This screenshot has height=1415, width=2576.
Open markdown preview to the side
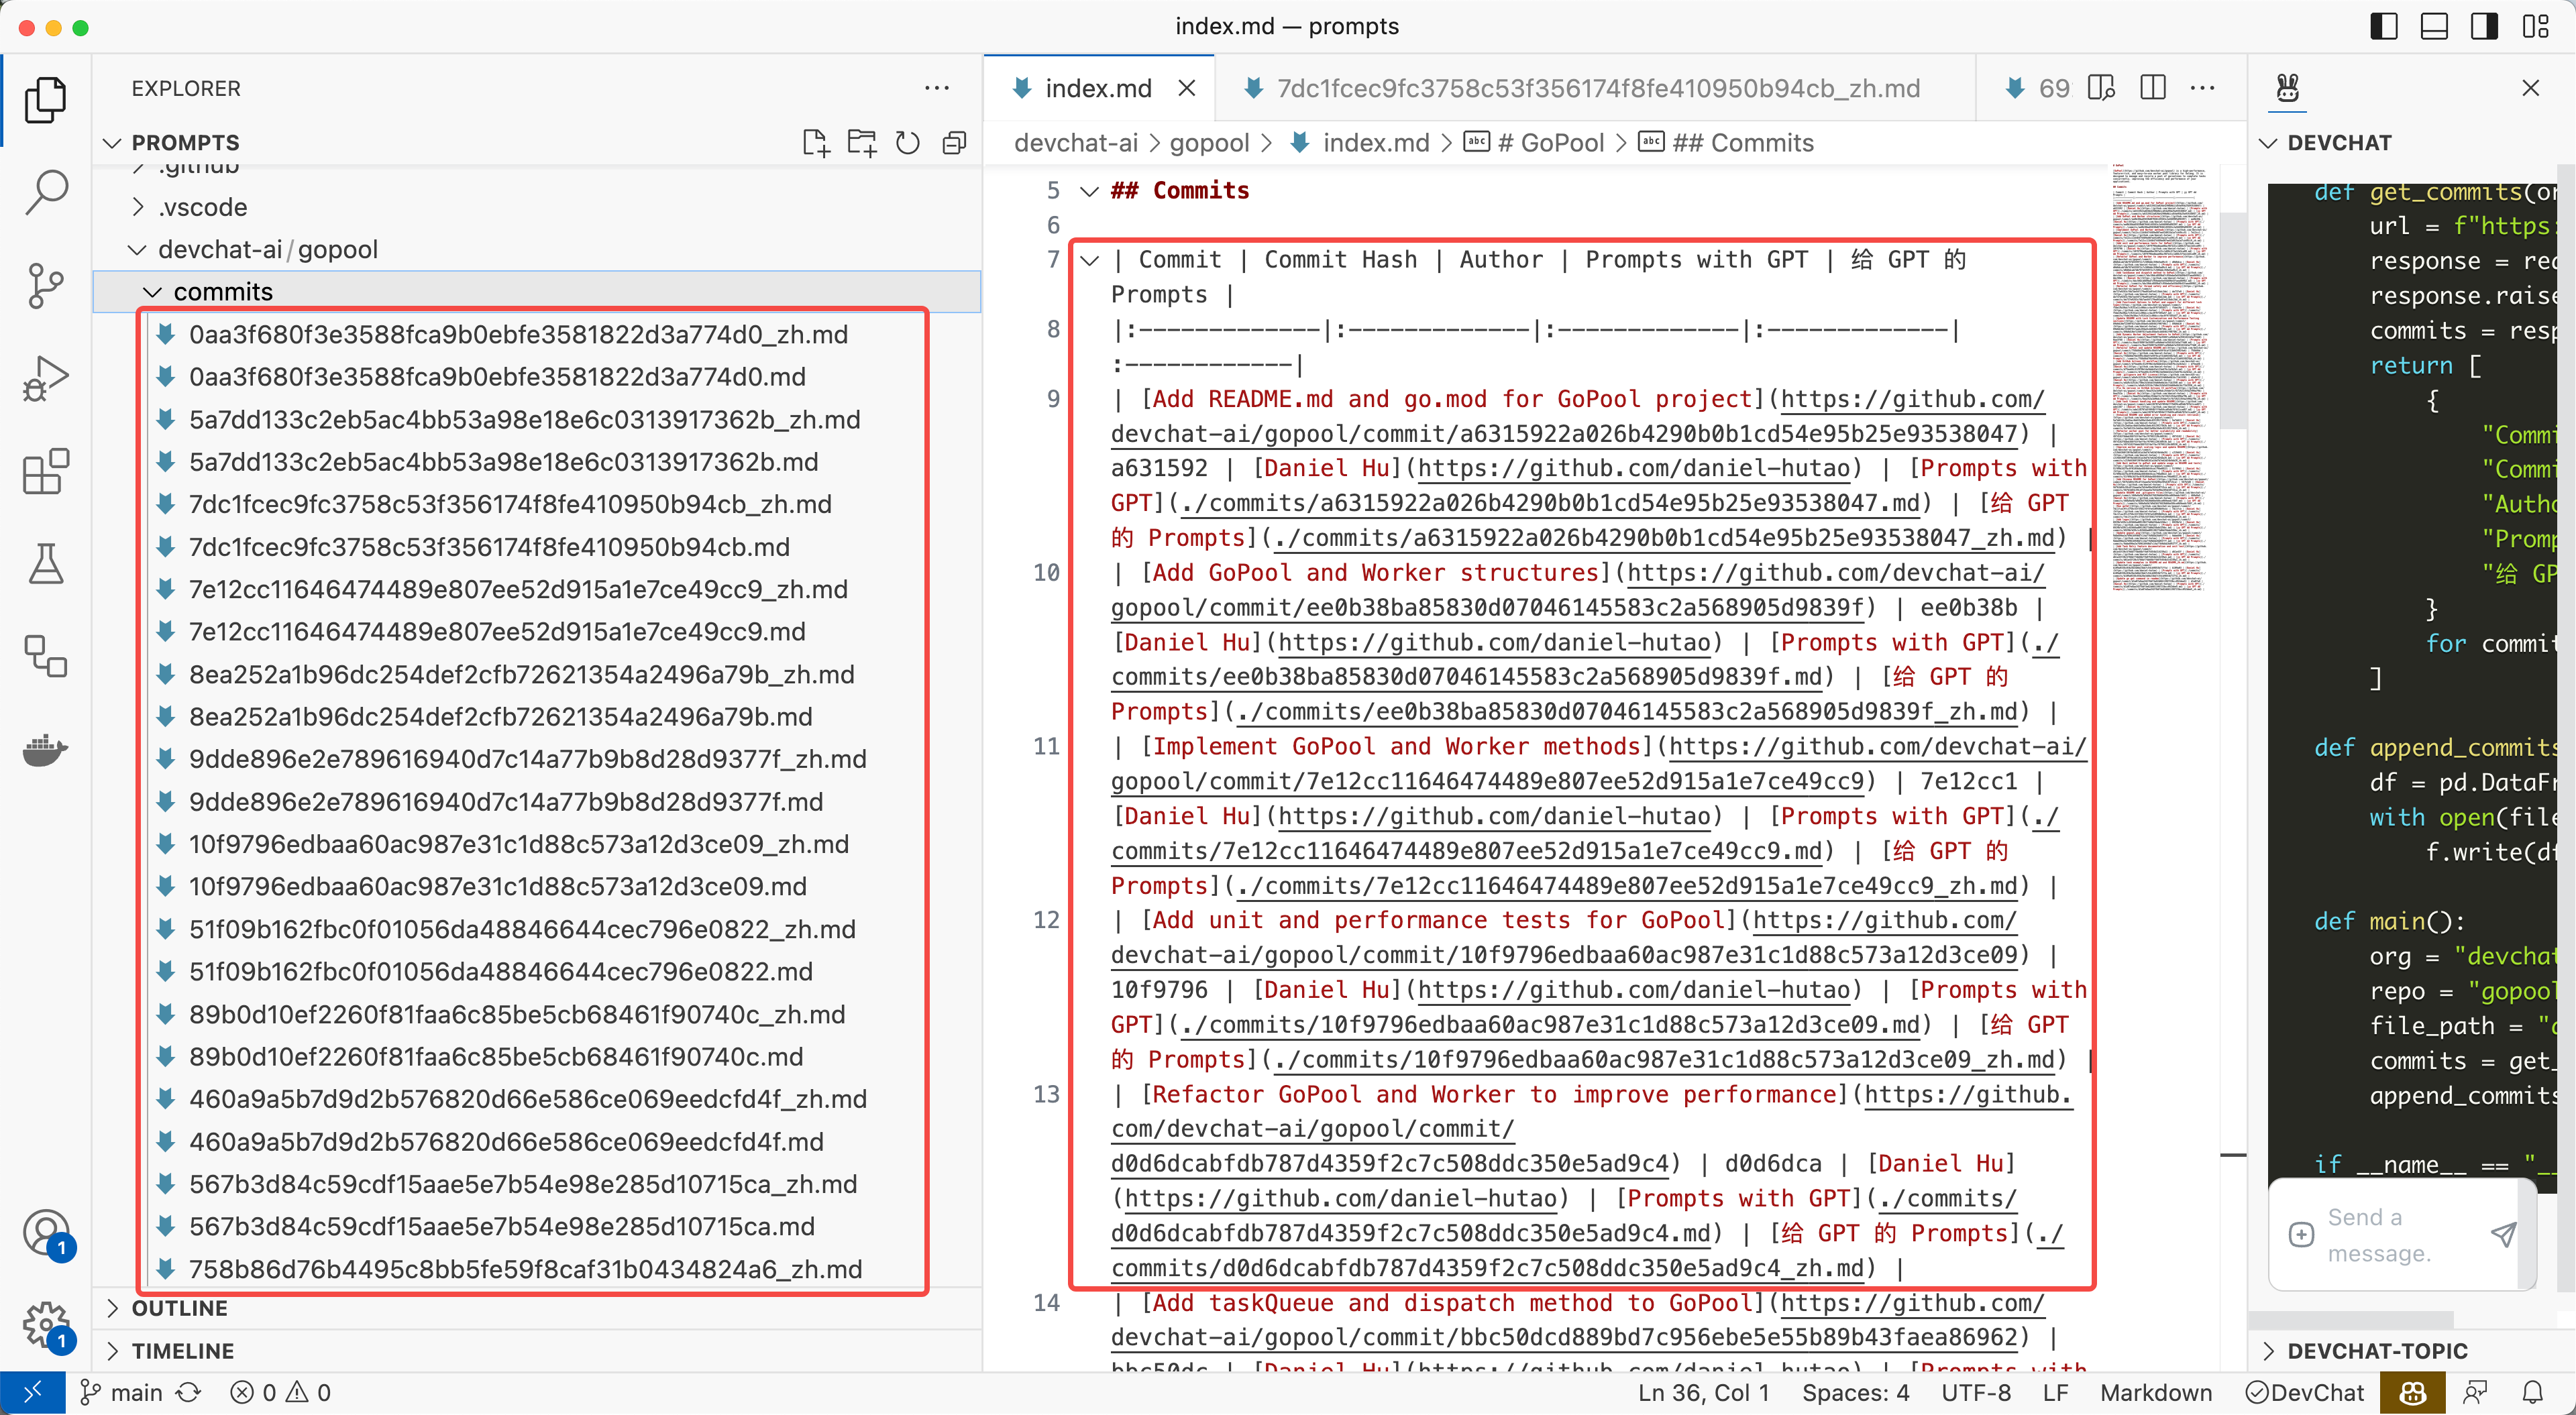coord(2101,89)
